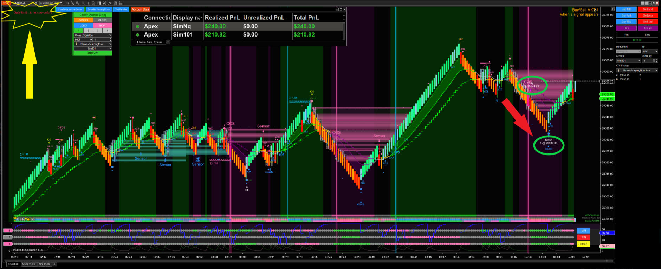Switch to the MNQ 03-26 chart tab
Screen dimensions: 661x269
(28, 264)
